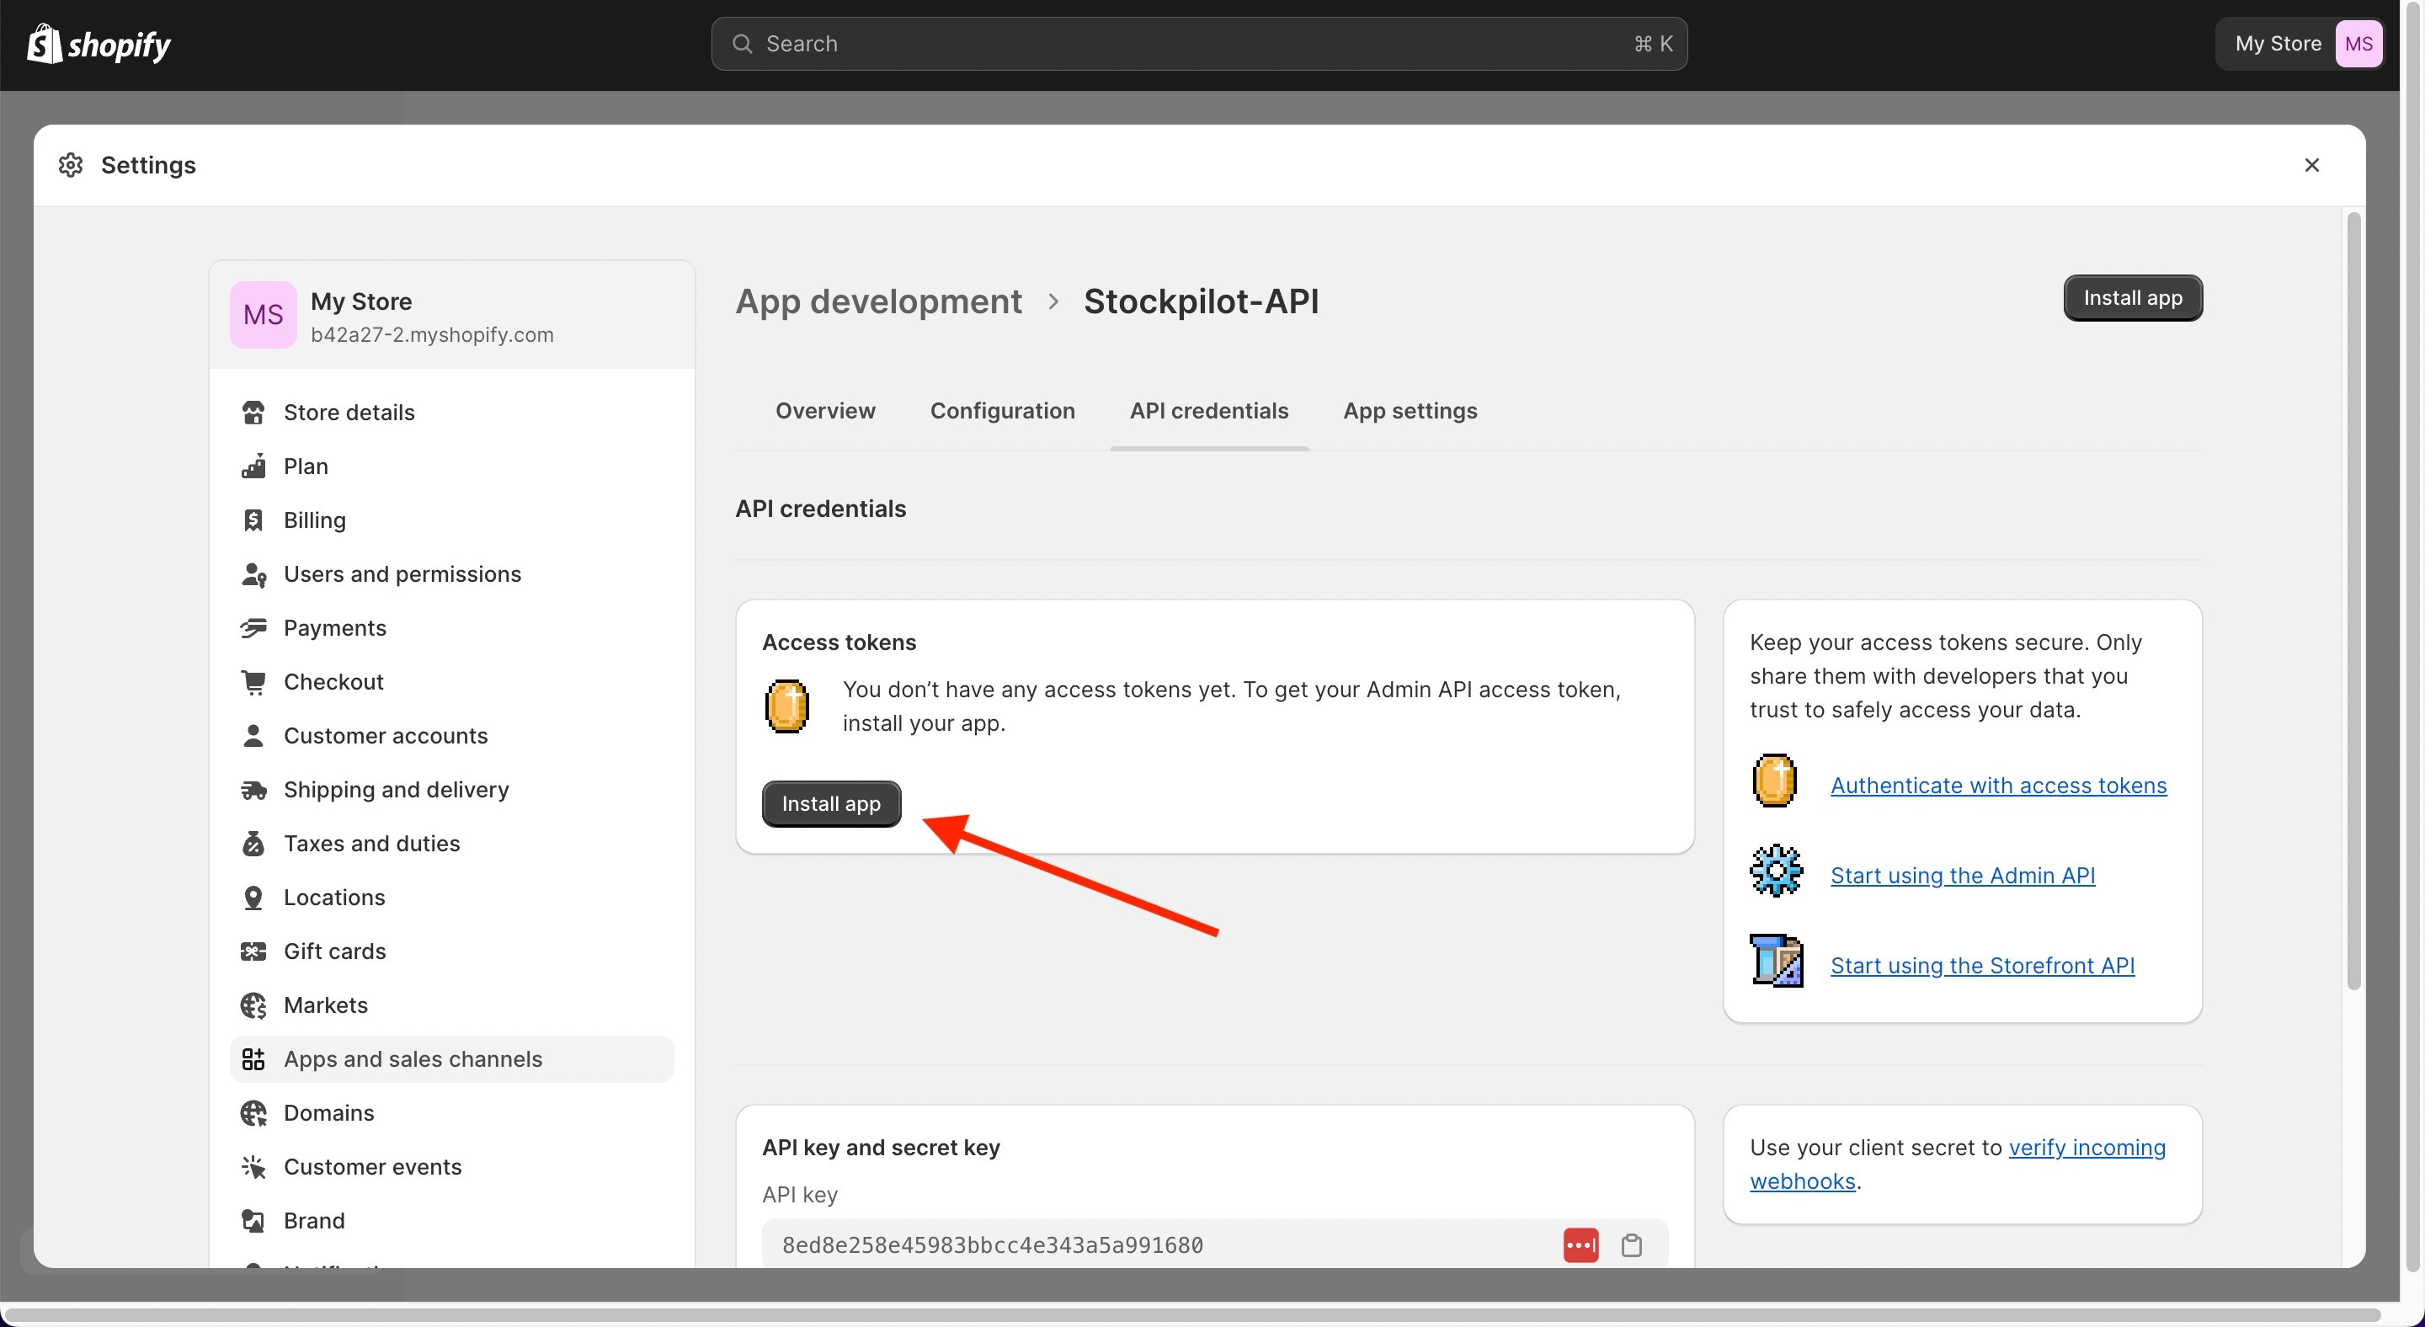Click the Locations pin icon
This screenshot has height=1327, width=2425.
253,897
